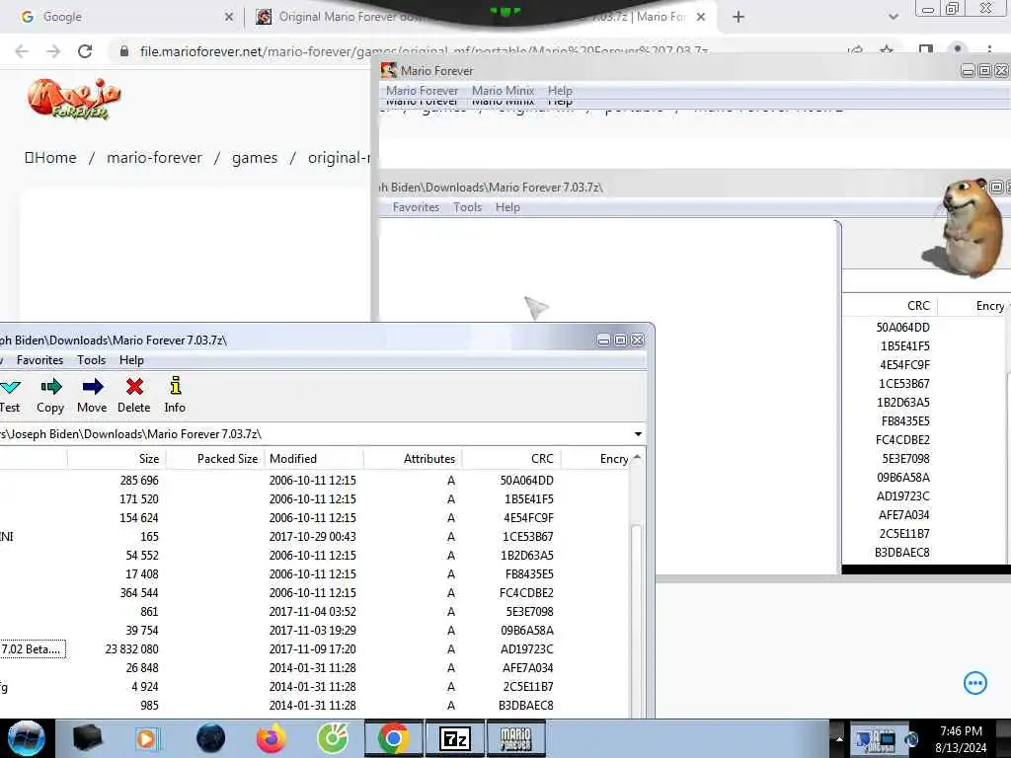The width and height of the screenshot is (1011, 758).
Task: Open Chrome's three-dot menu
Action: tap(989, 49)
